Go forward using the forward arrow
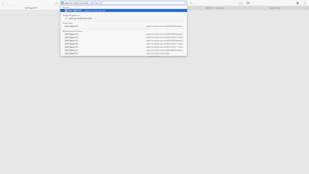 (8, 3)
